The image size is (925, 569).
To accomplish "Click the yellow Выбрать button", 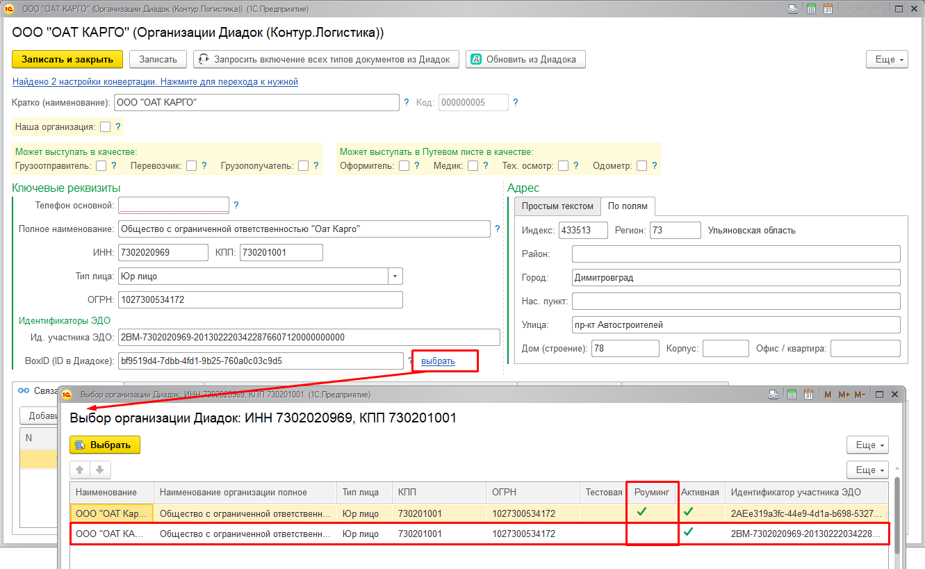I will [x=105, y=445].
